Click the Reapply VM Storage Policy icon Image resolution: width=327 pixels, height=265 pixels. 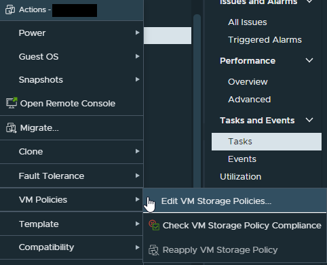(154, 250)
